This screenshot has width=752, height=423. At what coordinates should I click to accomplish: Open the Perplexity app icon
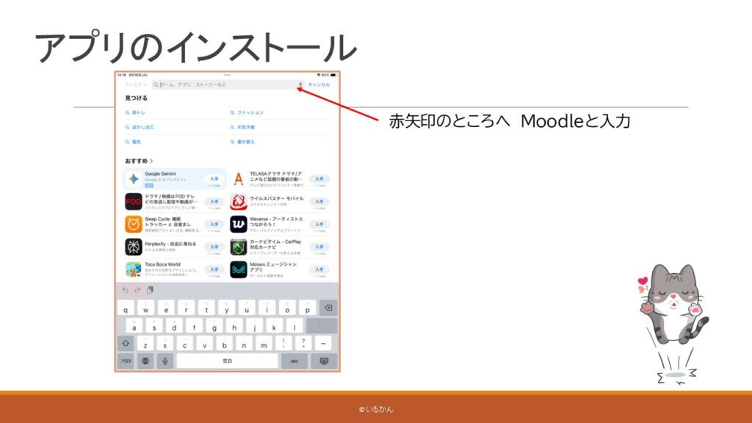click(134, 246)
